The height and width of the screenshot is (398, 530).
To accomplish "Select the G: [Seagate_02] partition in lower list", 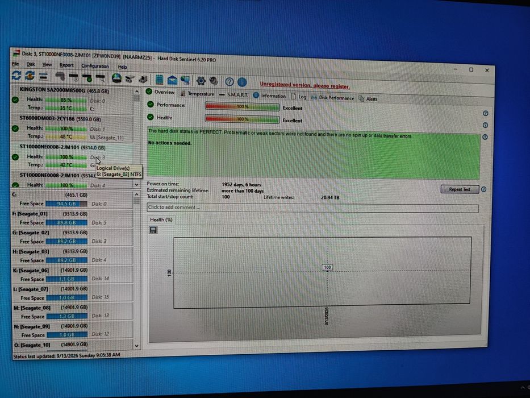I will (x=72, y=237).
